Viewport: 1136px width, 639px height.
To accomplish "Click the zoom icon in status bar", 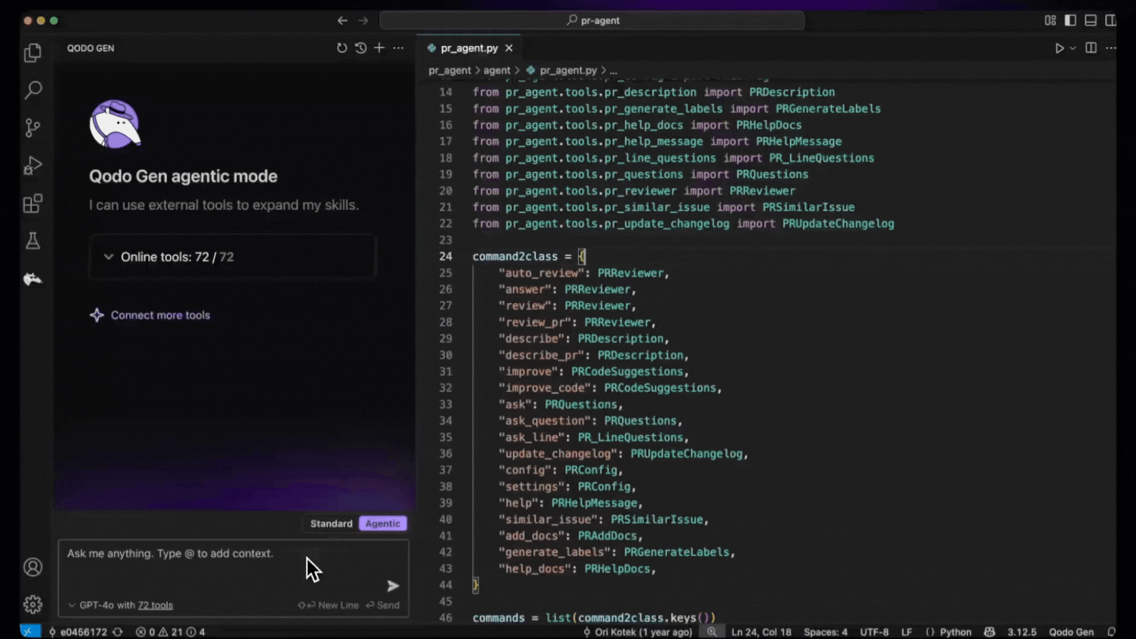I will pyautogui.click(x=712, y=632).
